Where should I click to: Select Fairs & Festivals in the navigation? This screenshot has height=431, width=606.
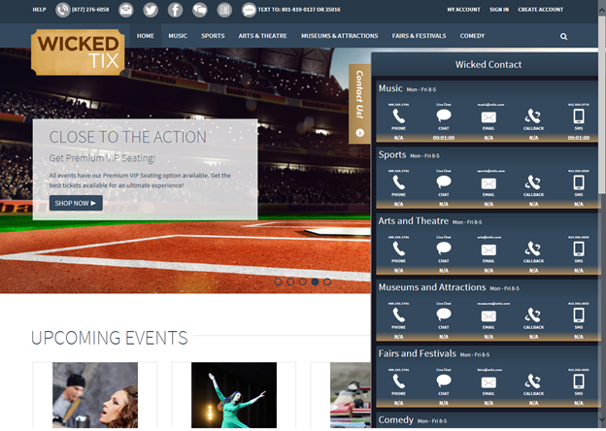coord(419,36)
